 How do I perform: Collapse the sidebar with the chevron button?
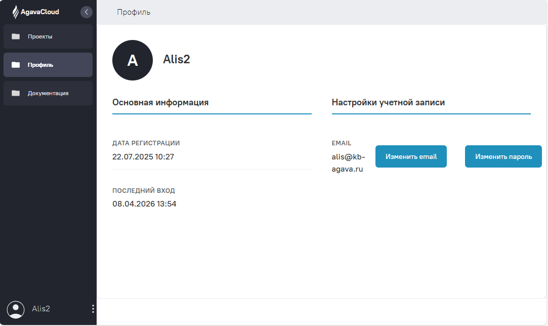tap(87, 12)
